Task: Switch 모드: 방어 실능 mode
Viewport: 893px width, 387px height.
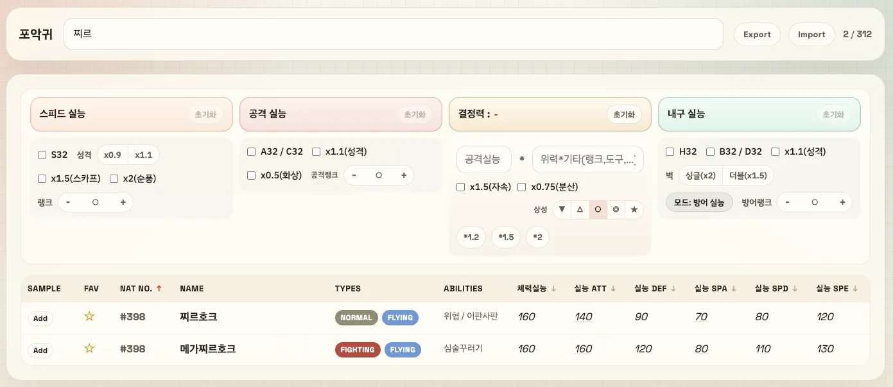Action: coord(699,202)
